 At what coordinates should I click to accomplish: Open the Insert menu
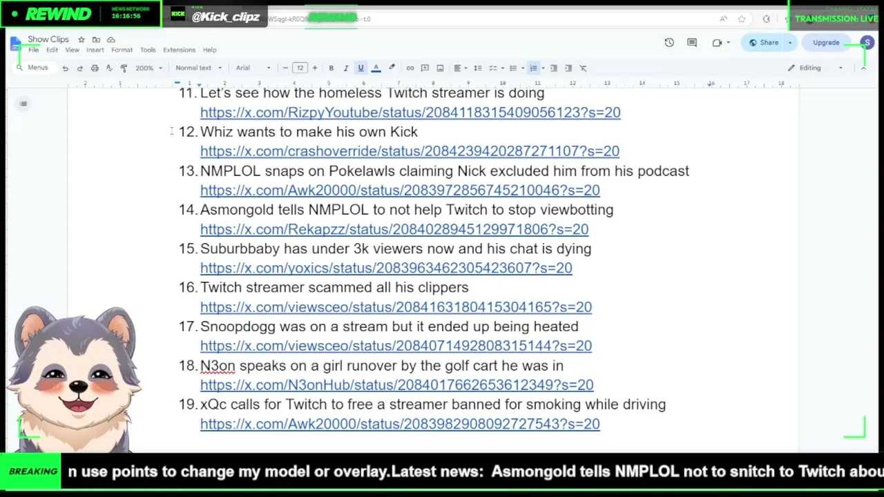click(95, 50)
